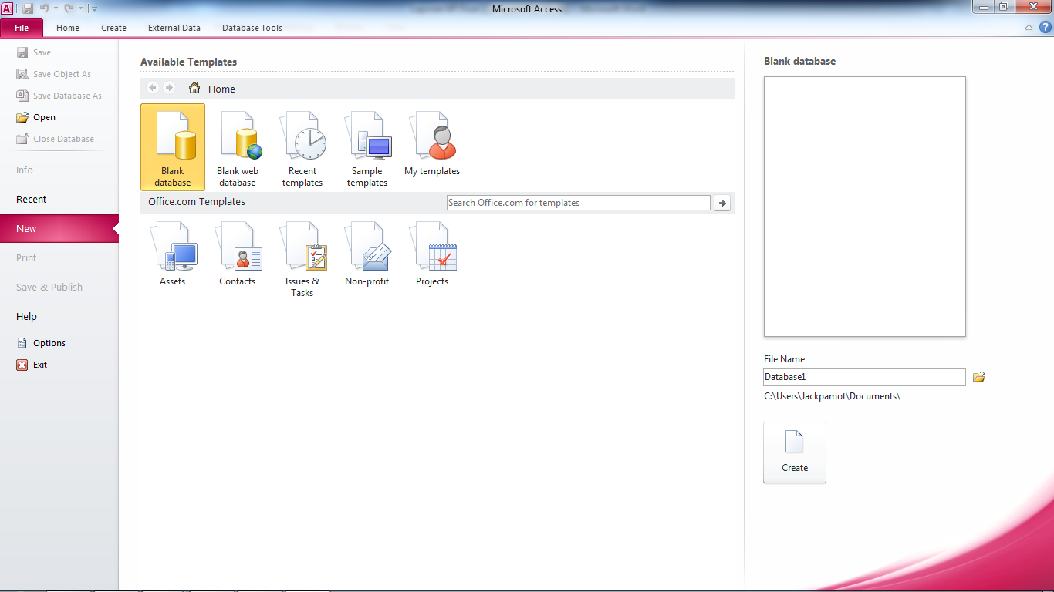1054x592 pixels.
Task: Select the Assets template category
Action: [x=173, y=254]
